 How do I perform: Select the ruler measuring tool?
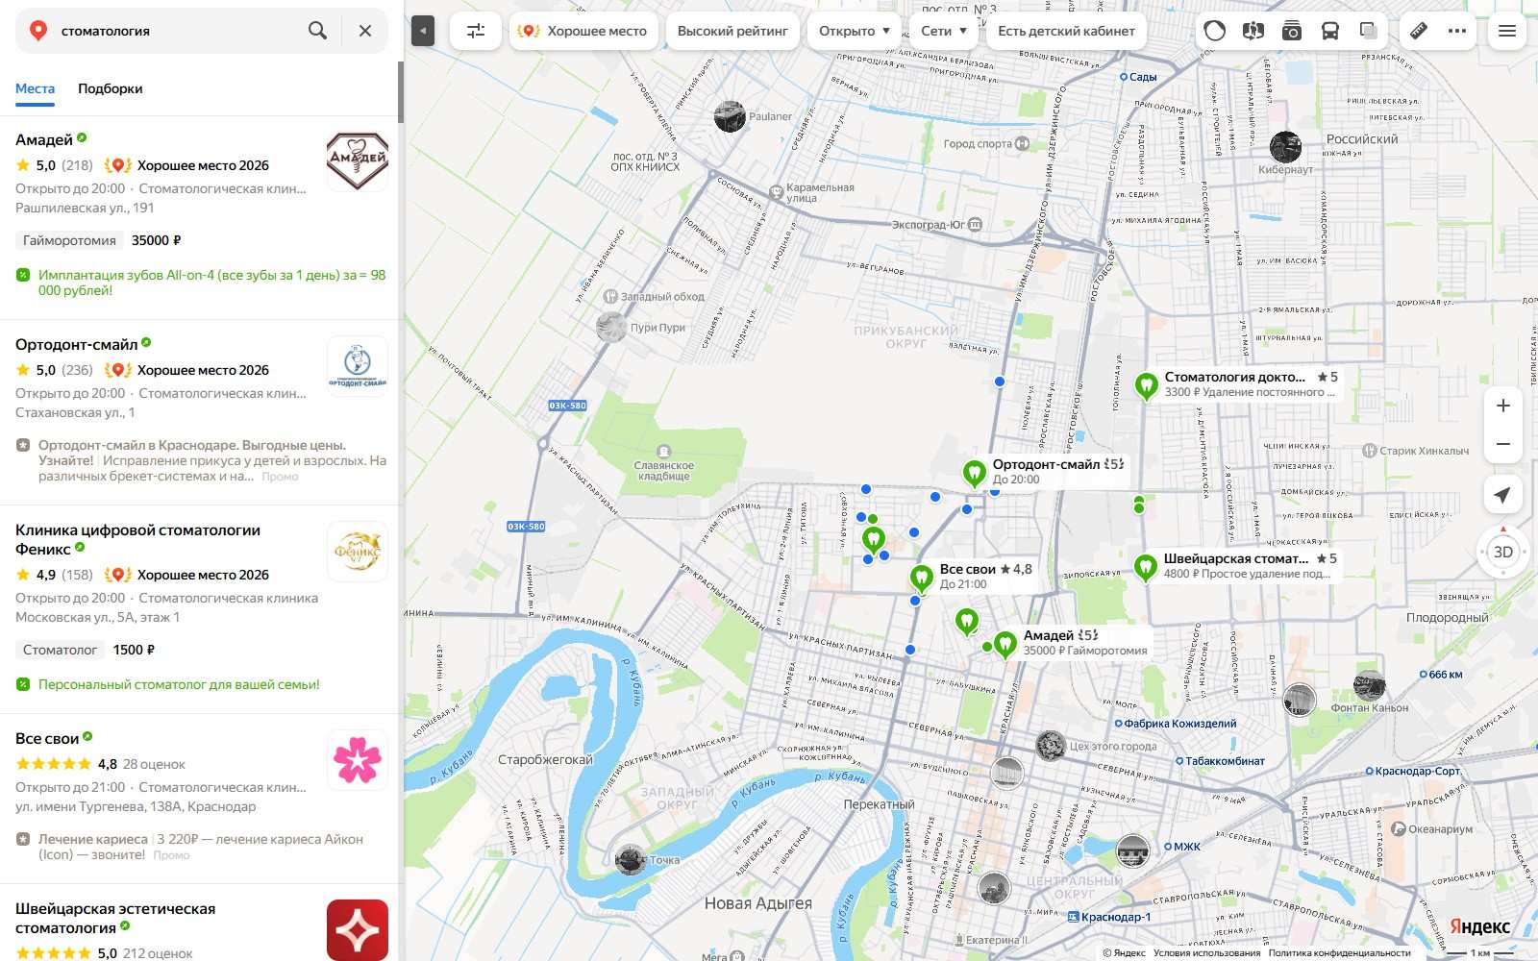pos(1419,31)
